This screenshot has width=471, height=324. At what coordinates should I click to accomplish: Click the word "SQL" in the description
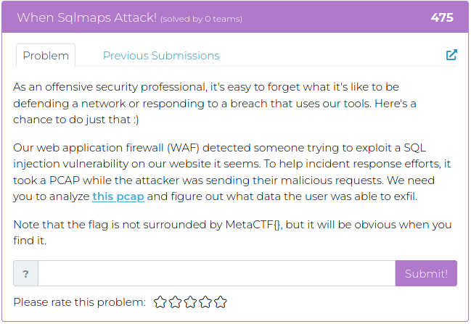click(x=415, y=148)
